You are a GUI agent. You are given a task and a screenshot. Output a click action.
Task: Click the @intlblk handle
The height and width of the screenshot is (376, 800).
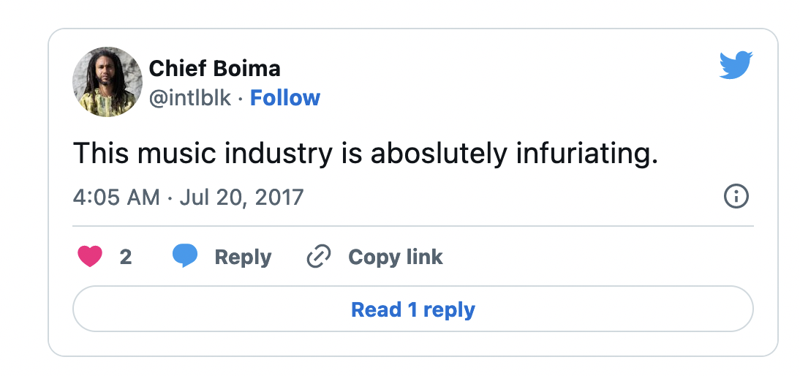pos(190,98)
